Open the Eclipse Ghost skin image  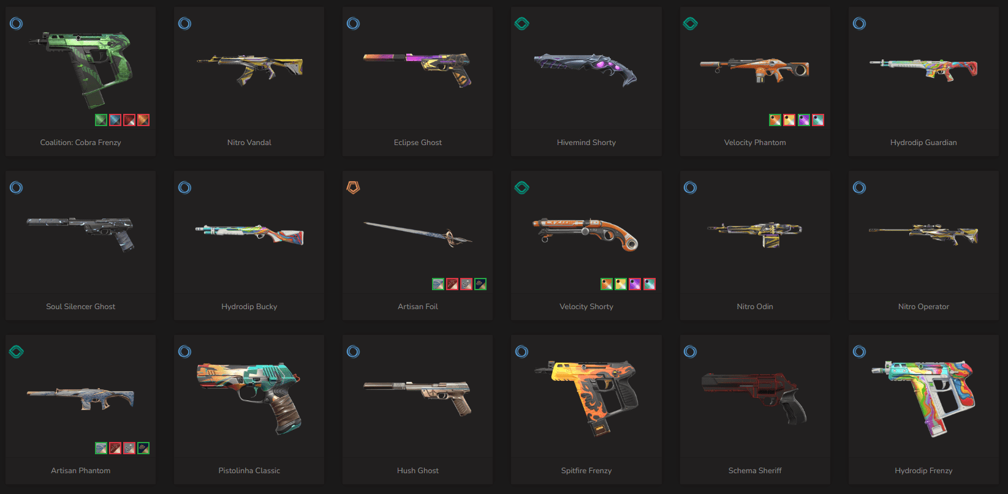(x=417, y=68)
